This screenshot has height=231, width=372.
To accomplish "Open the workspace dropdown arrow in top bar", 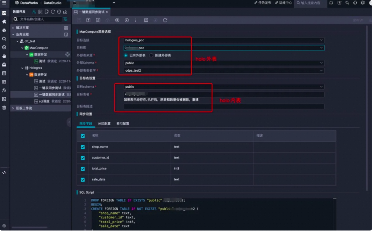I will click(x=114, y=3).
